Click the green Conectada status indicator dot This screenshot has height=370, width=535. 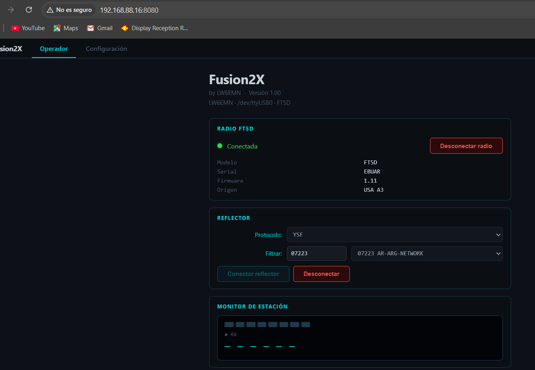click(220, 146)
